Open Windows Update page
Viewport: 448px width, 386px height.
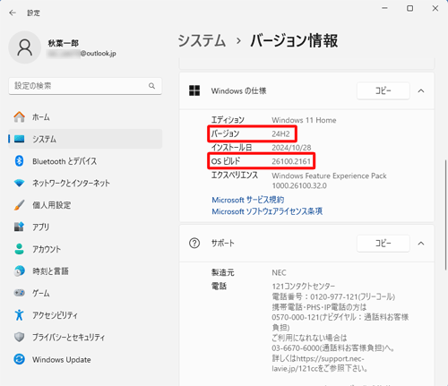tap(85, 359)
